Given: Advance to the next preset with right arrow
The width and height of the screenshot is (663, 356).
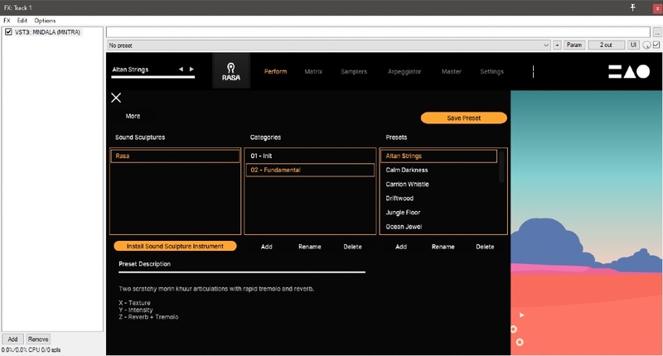Looking at the screenshot, I should pyautogui.click(x=192, y=70).
